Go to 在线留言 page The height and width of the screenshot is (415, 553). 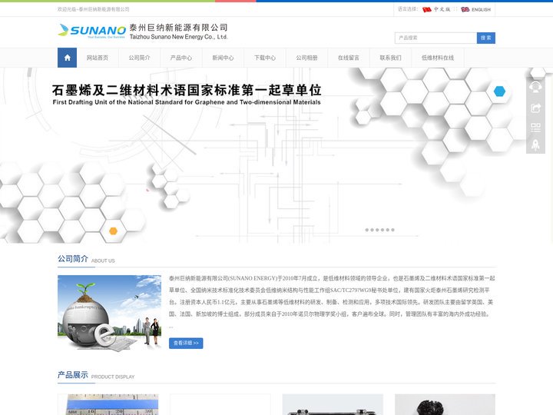pyautogui.click(x=349, y=58)
